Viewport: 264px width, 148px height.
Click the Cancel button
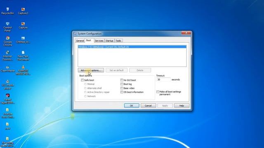coord(148,106)
